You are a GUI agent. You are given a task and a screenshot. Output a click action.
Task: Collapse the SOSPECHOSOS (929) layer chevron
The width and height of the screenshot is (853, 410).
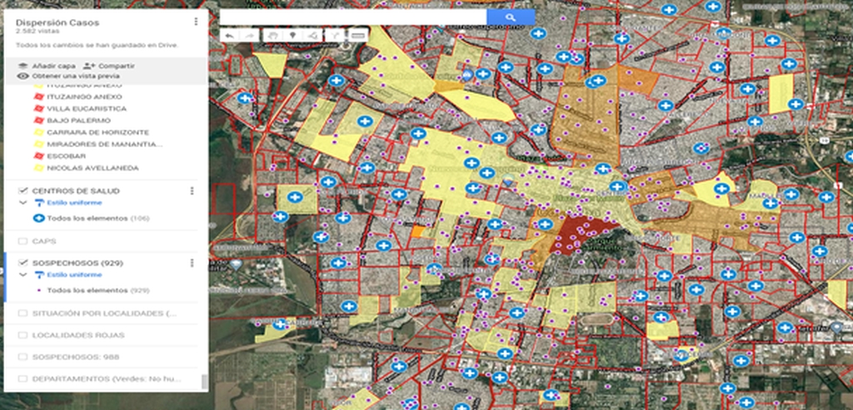coord(22,274)
